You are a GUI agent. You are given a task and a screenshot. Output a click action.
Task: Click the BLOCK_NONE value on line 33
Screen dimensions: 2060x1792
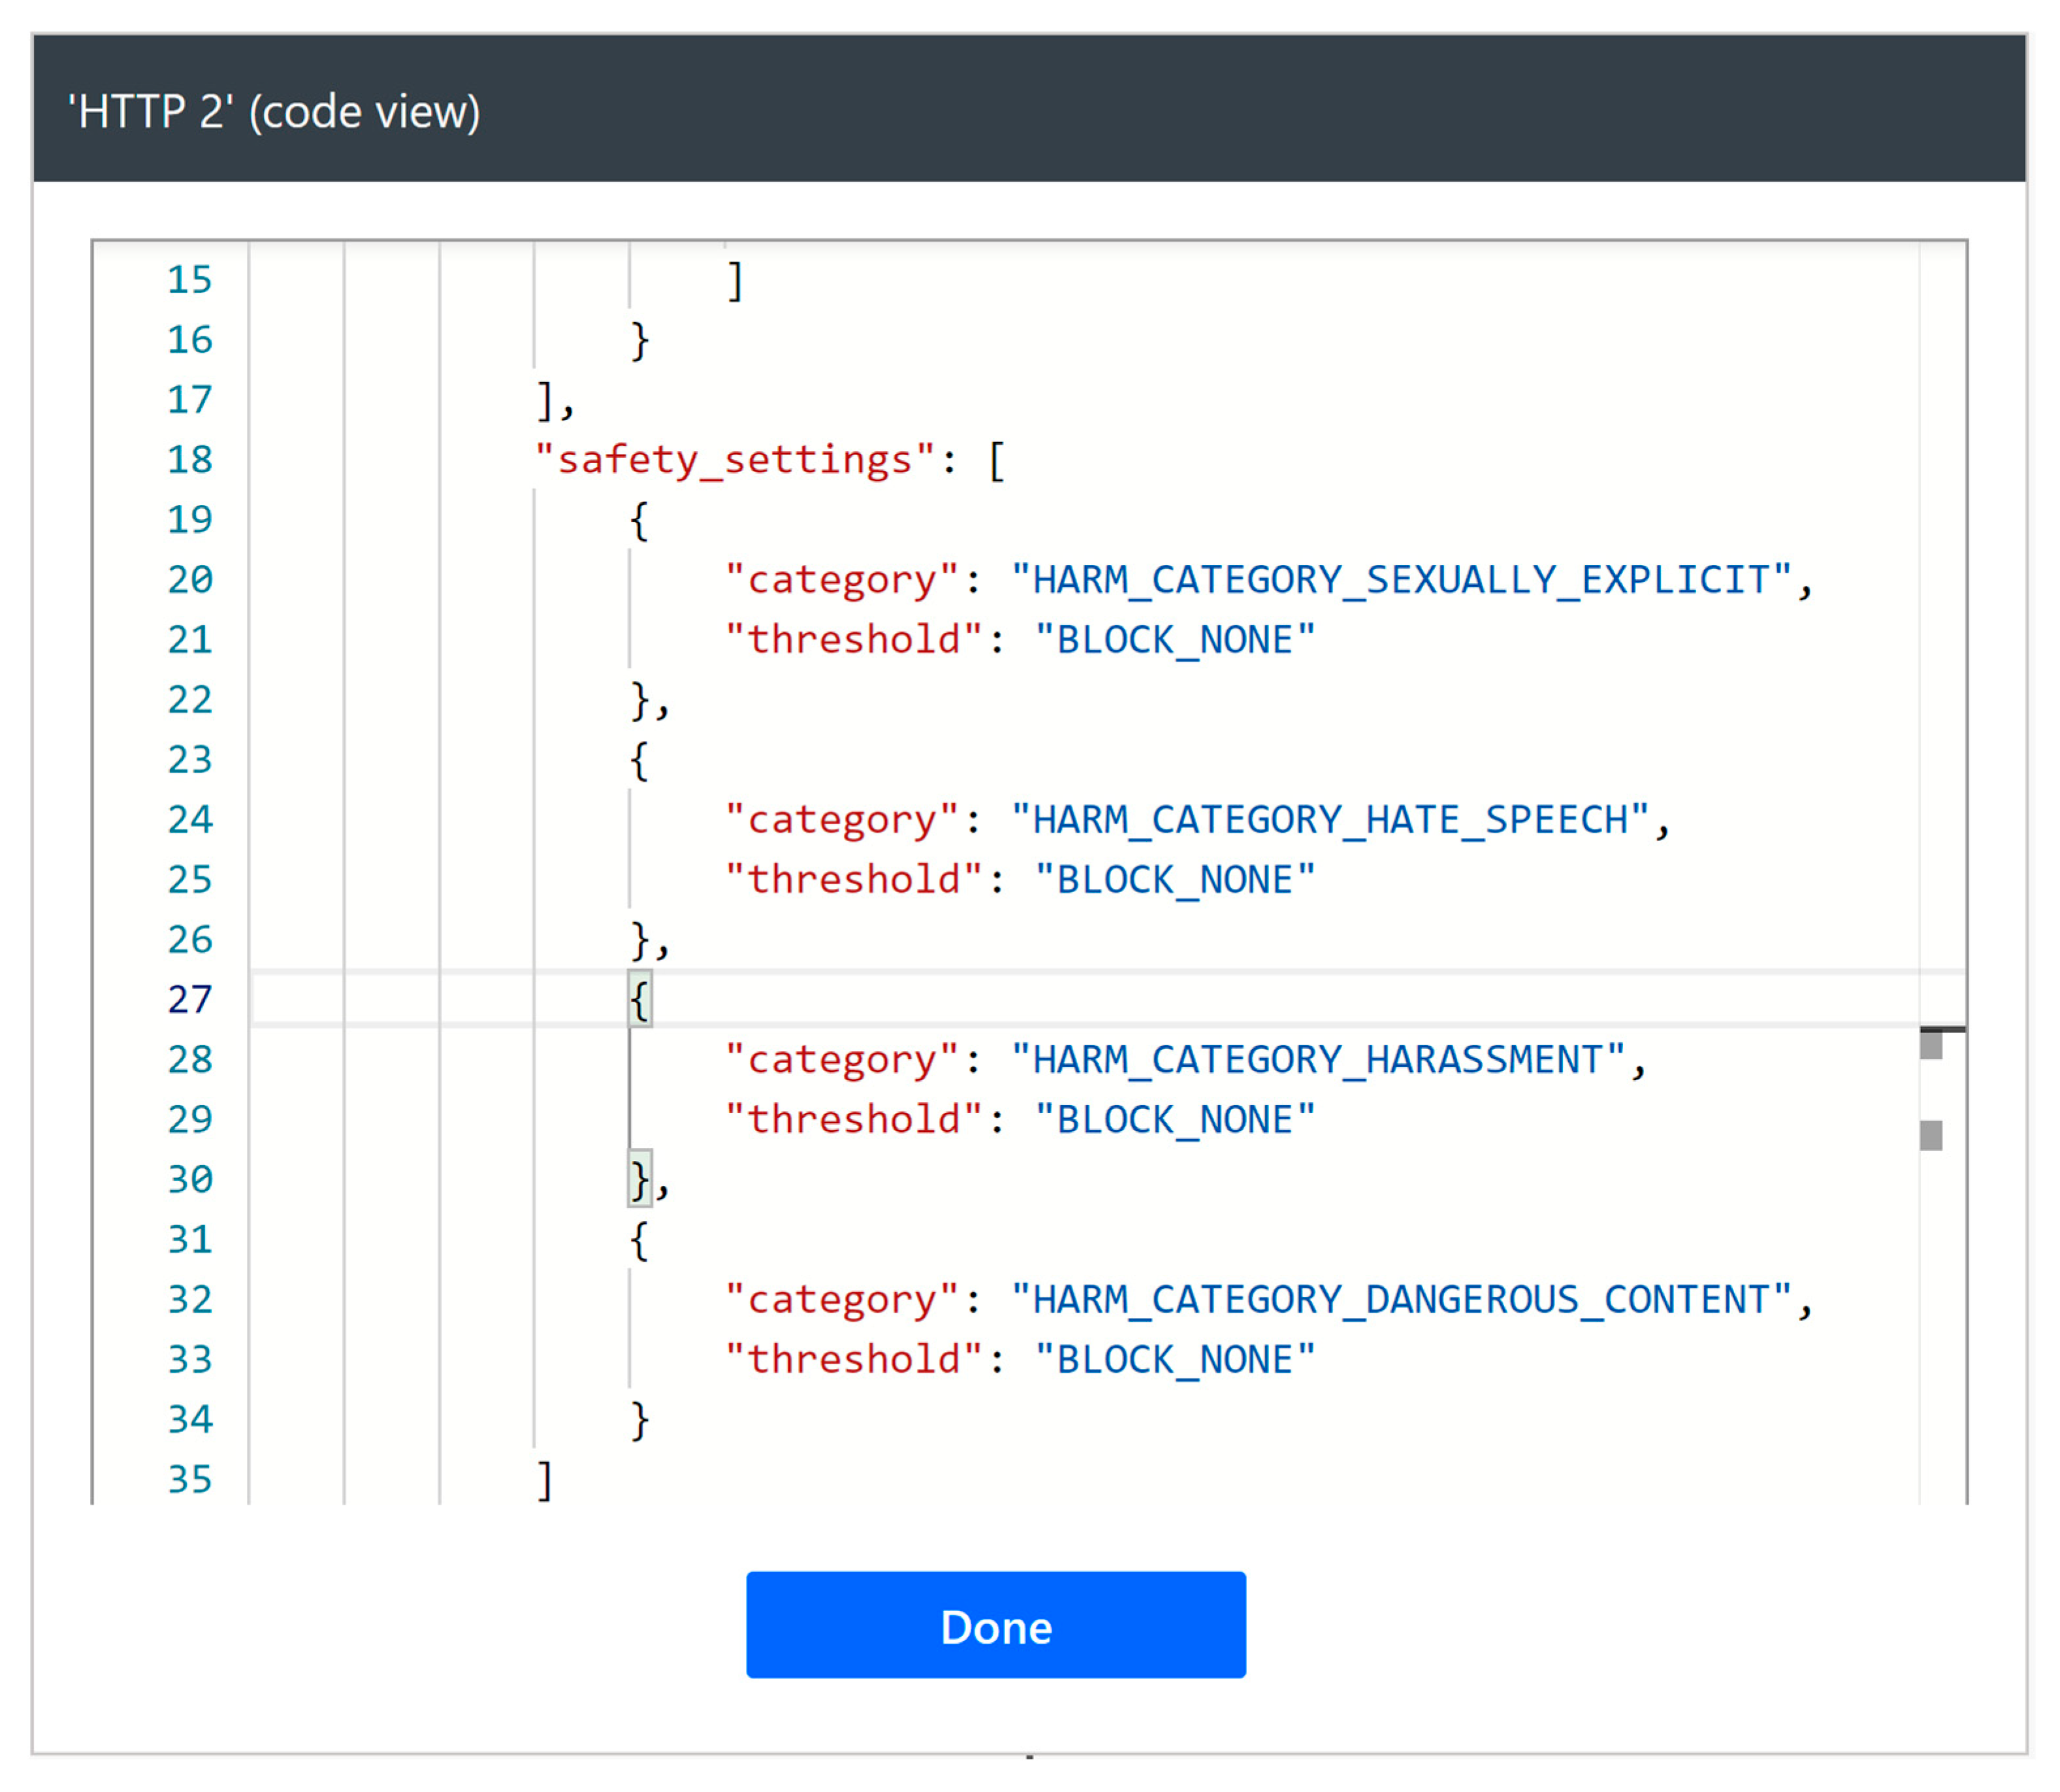(x=1174, y=1360)
